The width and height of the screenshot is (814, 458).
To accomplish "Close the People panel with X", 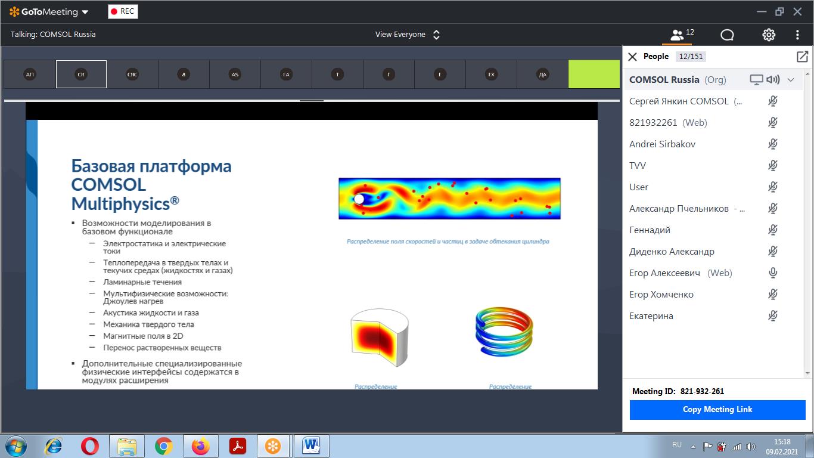I will pos(633,57).
